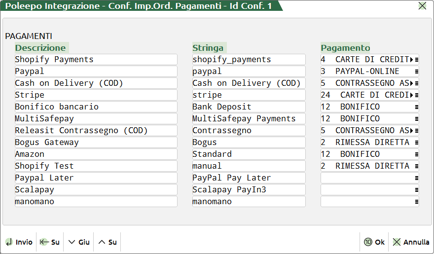Click the shopify_payments string field

(249, 60)
